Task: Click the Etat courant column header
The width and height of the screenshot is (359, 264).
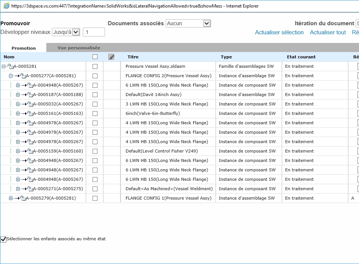Action: click(x=301, y=57)
